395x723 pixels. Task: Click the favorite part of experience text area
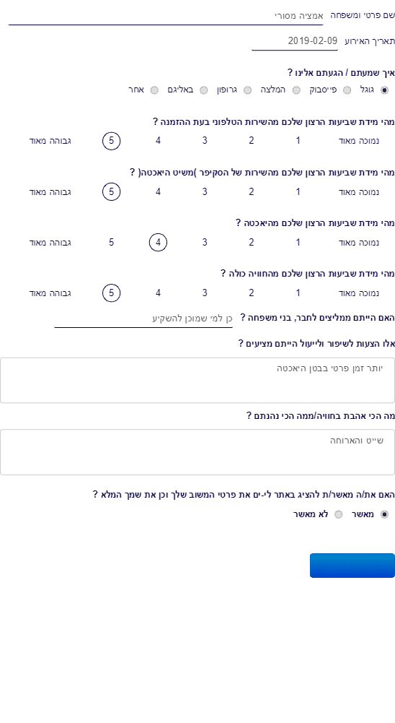tap(197, 452)
